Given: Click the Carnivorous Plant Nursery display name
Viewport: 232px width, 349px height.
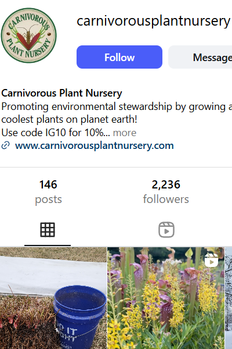Looking at the screenshot, I should click(61, 93).
